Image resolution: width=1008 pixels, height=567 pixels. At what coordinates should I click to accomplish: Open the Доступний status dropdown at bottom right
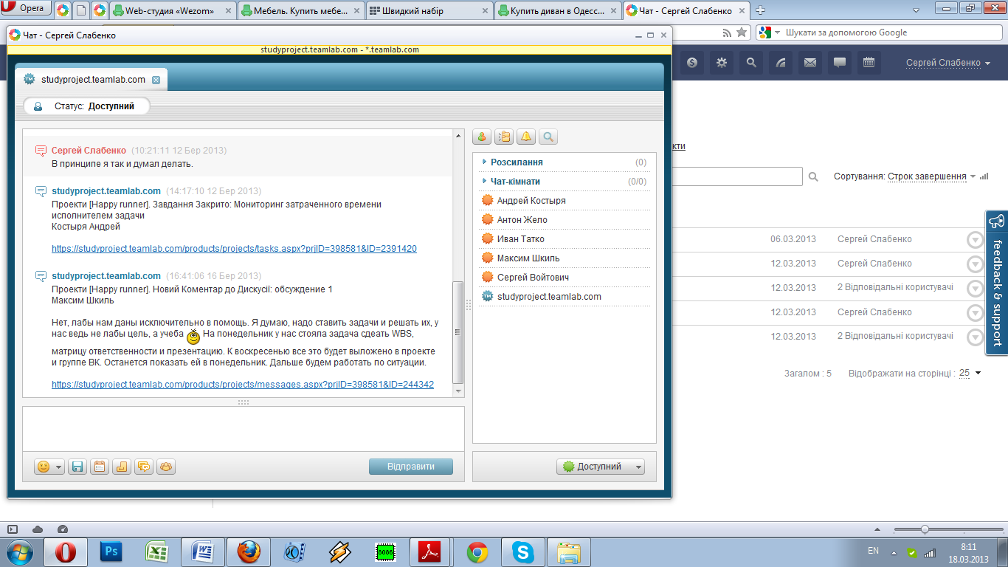click(601, 467)
